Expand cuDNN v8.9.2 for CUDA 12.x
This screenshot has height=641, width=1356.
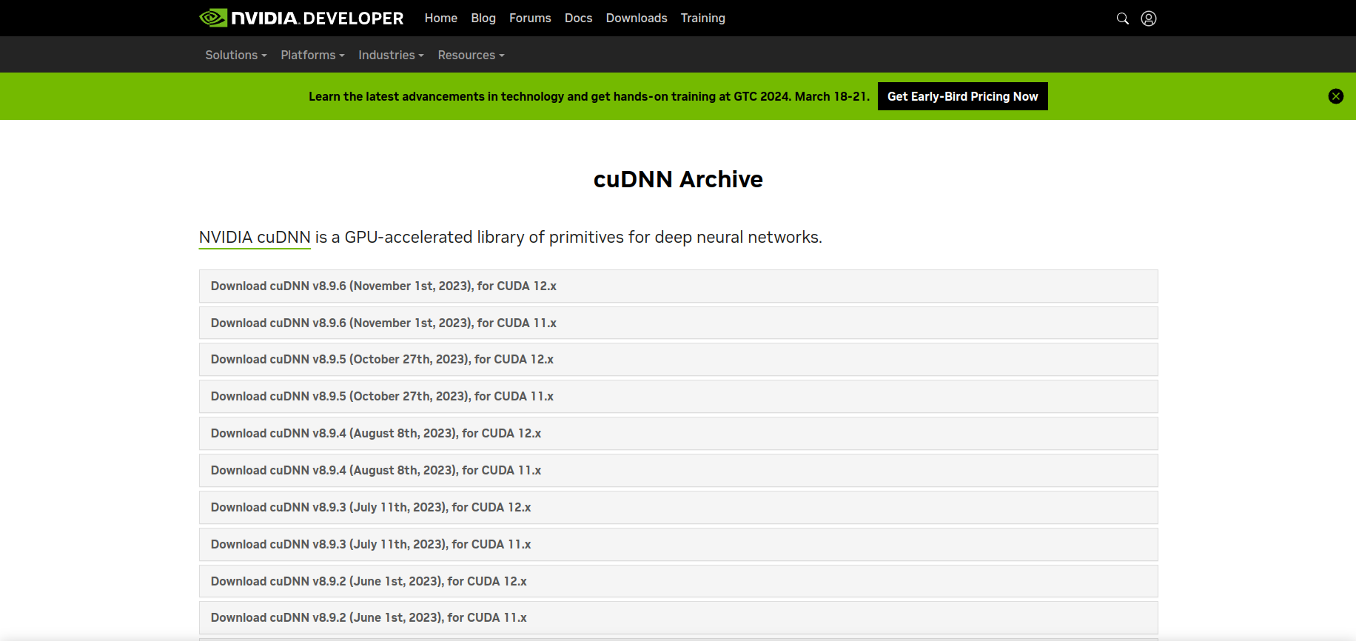coord(678,581)
